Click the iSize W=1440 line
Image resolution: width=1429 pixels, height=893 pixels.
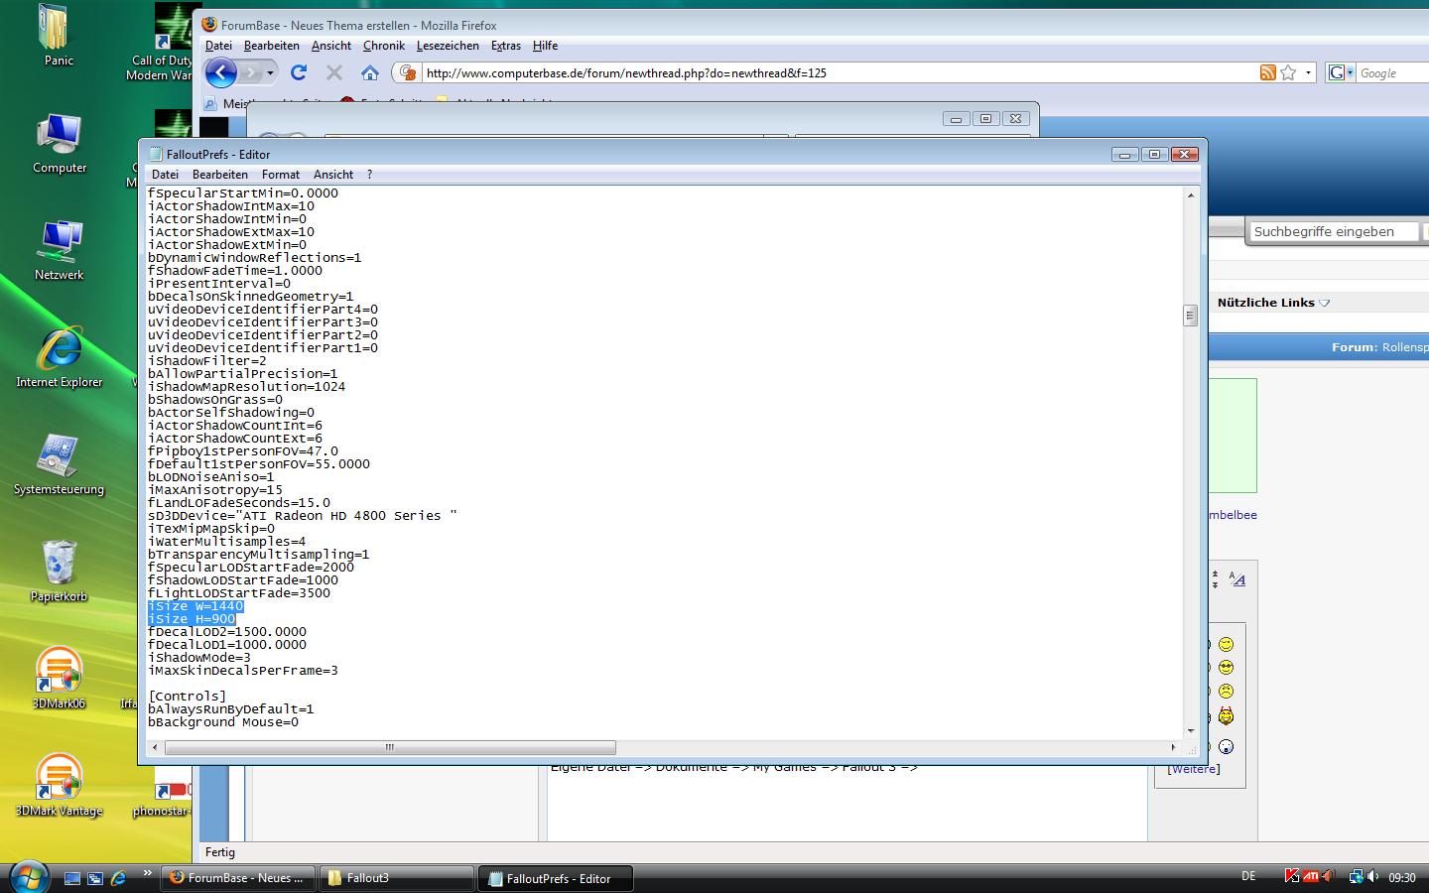[x=195, y=606]
